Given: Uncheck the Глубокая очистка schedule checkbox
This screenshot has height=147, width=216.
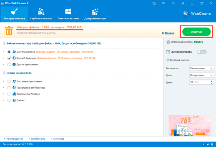Looking at the screenshot, I should [168, 60].
